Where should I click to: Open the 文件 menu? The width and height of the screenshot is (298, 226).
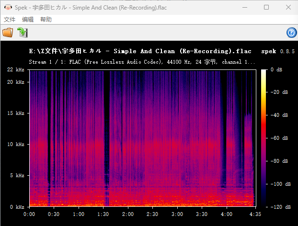pos(10,20)
